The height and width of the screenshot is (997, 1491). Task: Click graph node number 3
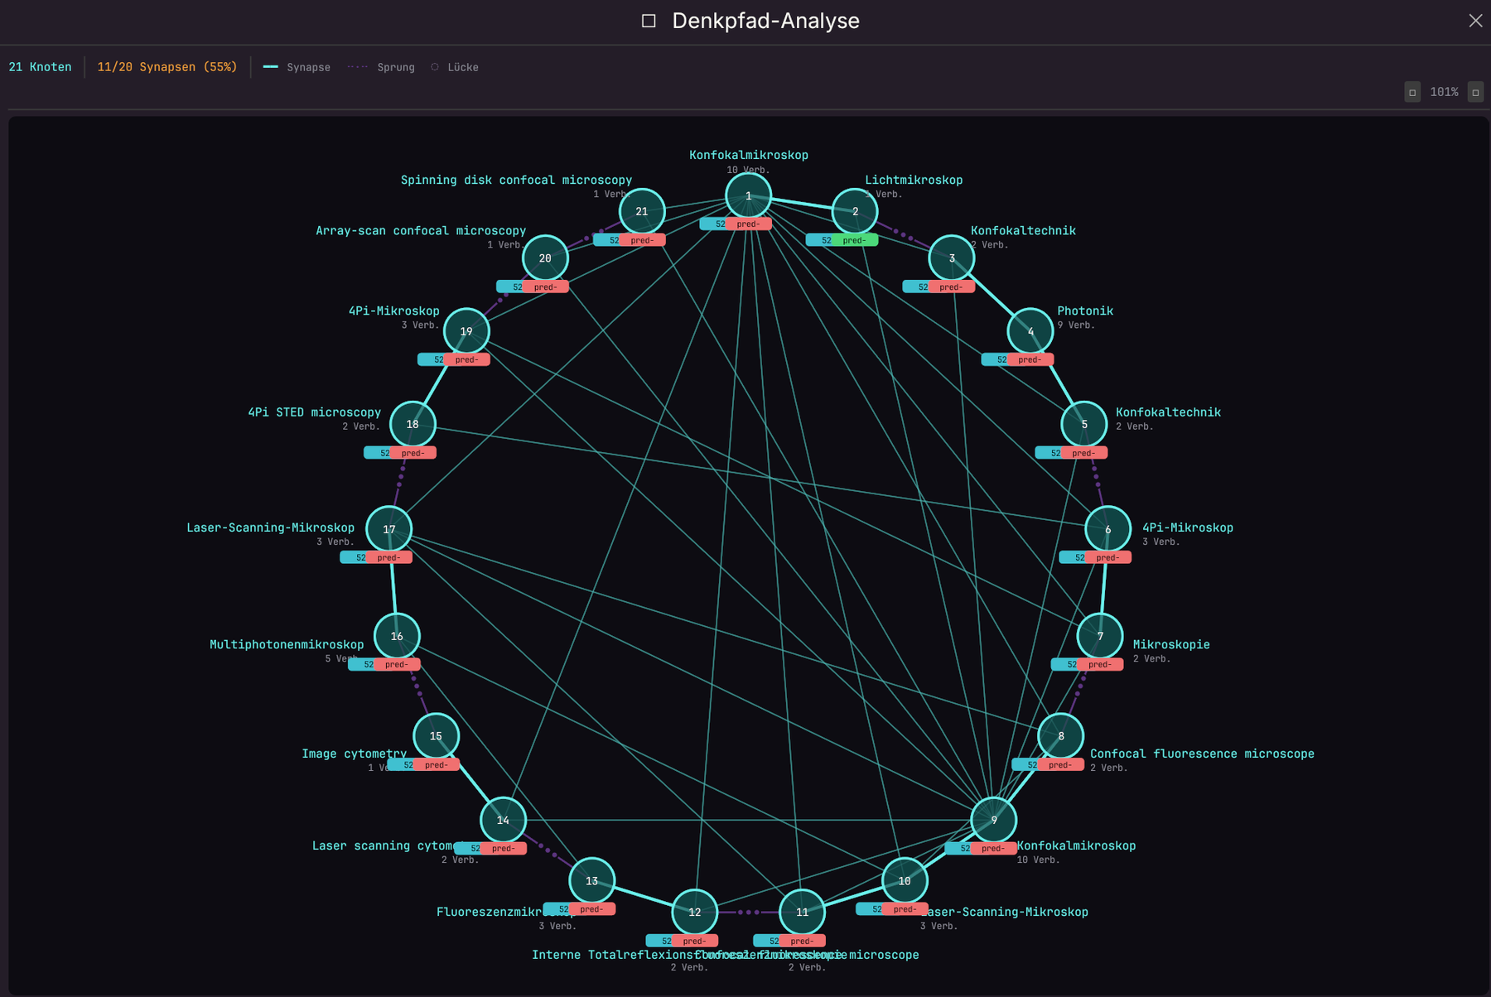click(951, 258)
